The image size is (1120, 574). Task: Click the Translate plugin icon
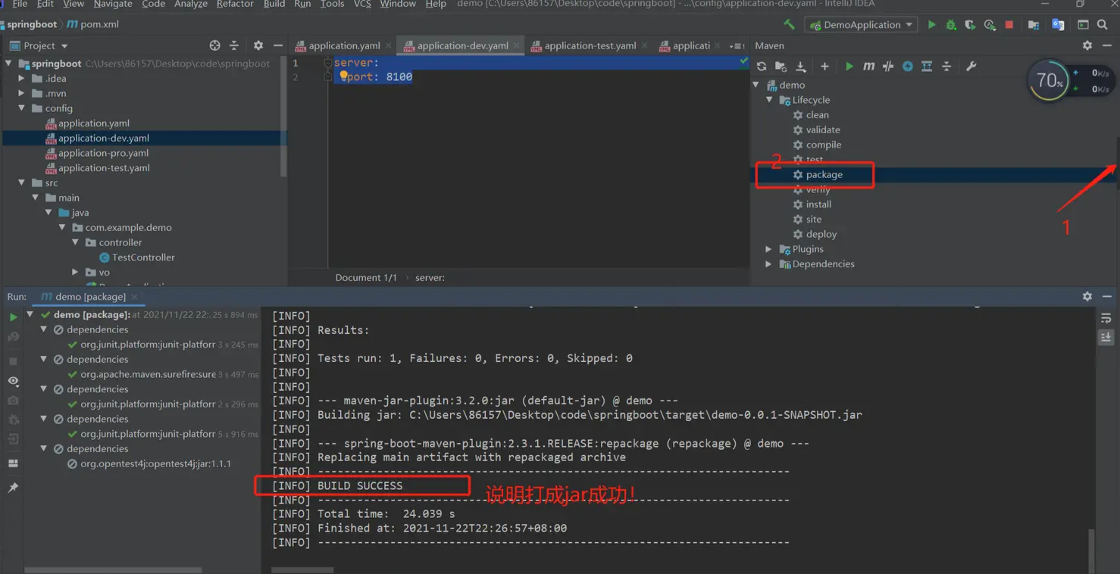tap(1058, 24)
